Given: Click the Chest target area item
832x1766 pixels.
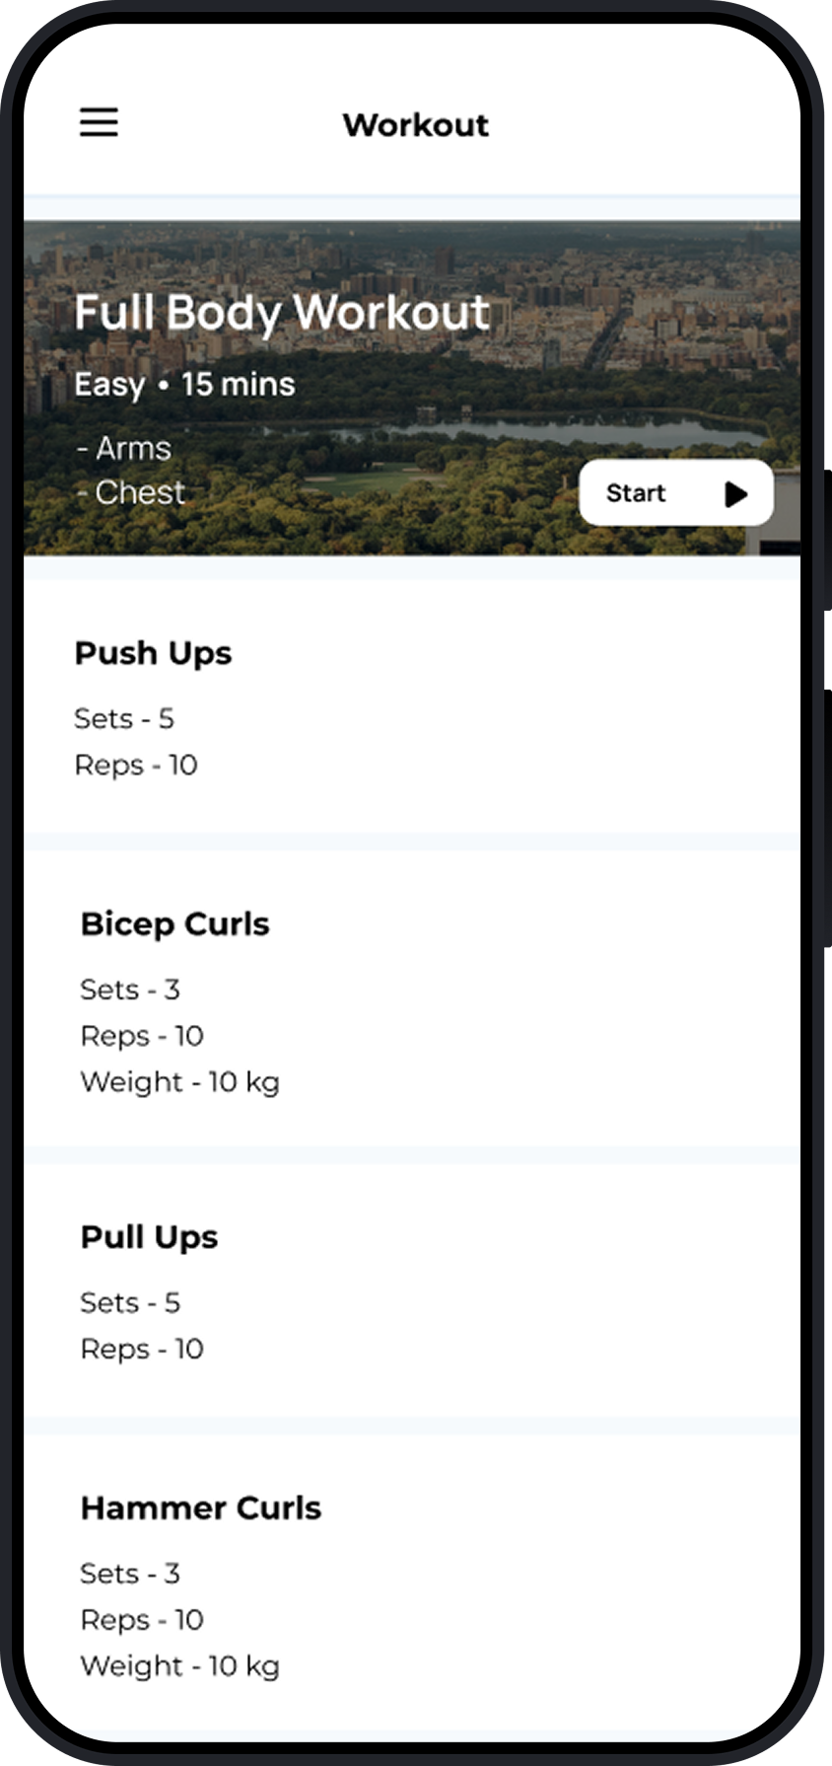Looking at the screenshot, I should (131, 492).
